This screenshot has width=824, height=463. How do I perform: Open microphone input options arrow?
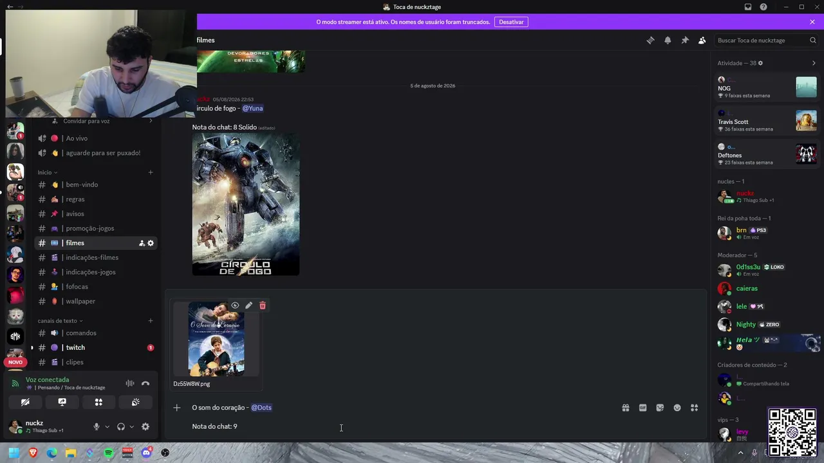[107, 426]
